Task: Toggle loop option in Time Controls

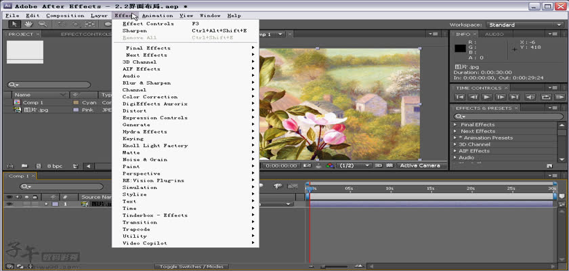Action: coord(546,97)
